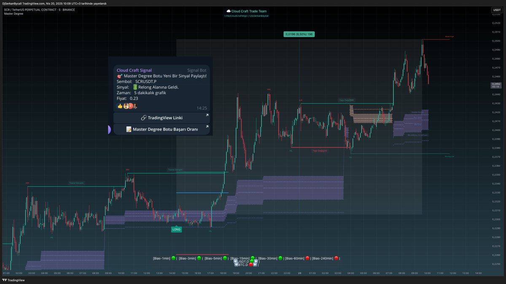Click the 'SCRUSDT.P' symbol text in message
506x284 pixels.
[146, 81]
